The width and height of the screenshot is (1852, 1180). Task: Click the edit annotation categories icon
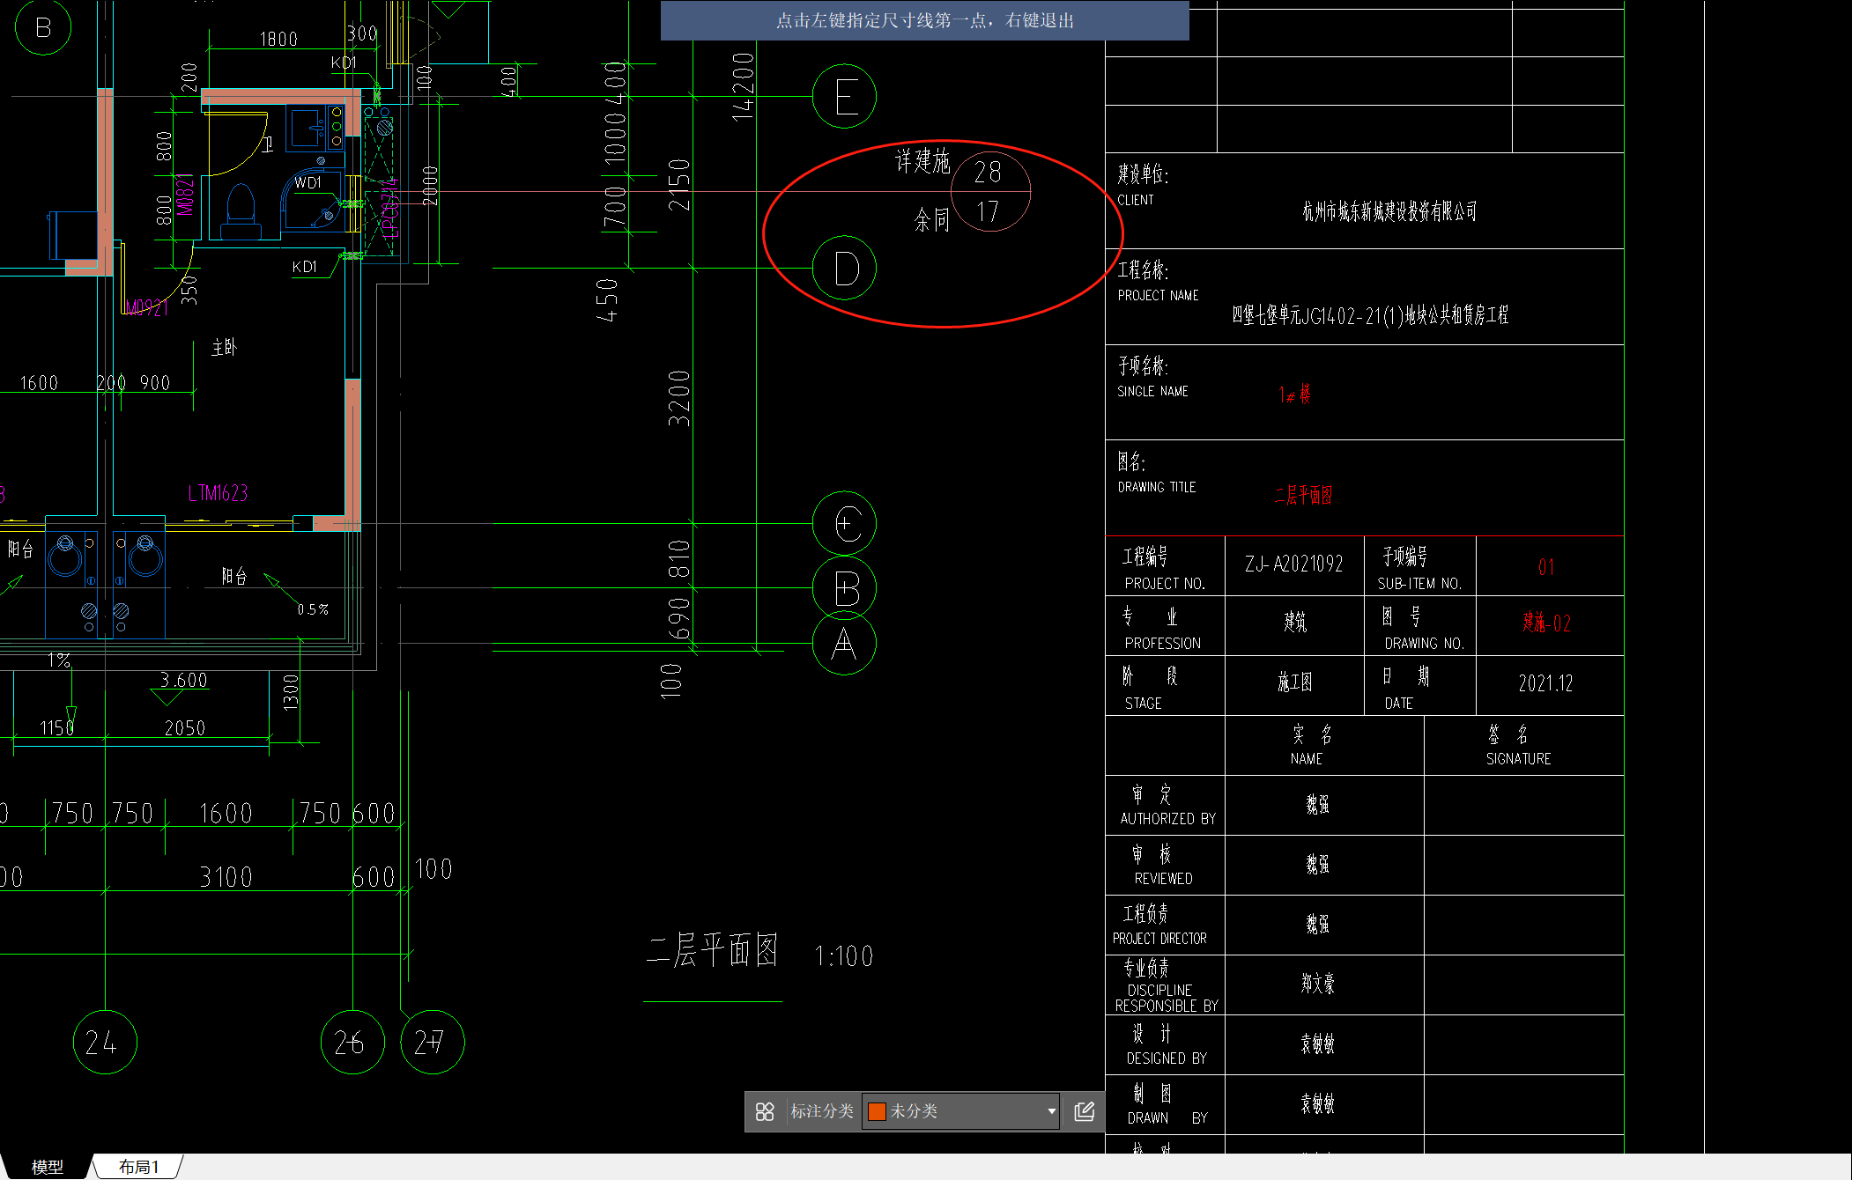click(1085, 1111)
